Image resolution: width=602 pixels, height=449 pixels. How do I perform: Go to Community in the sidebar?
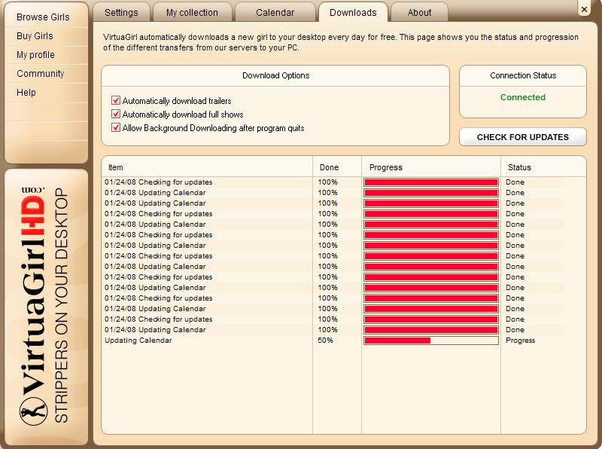click(x=41, y=74)
